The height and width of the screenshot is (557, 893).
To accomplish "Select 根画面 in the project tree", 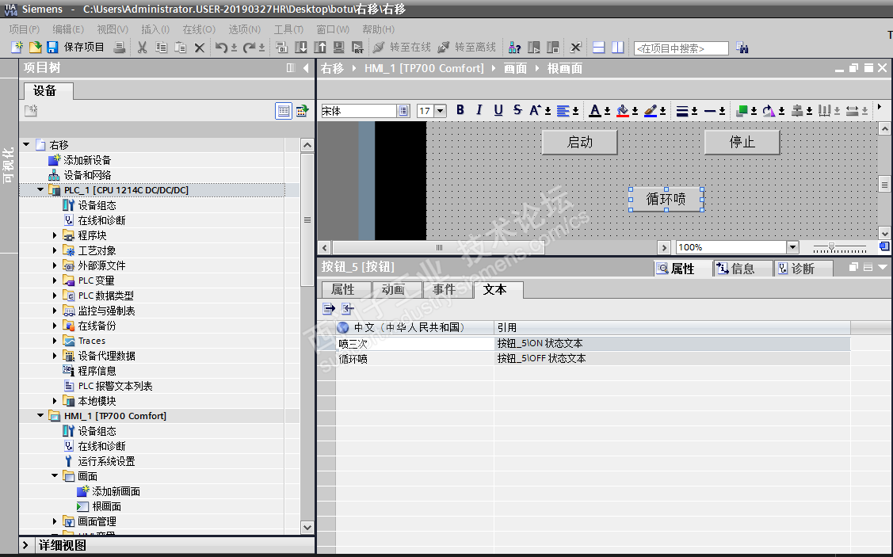I will tap(106, 506).
